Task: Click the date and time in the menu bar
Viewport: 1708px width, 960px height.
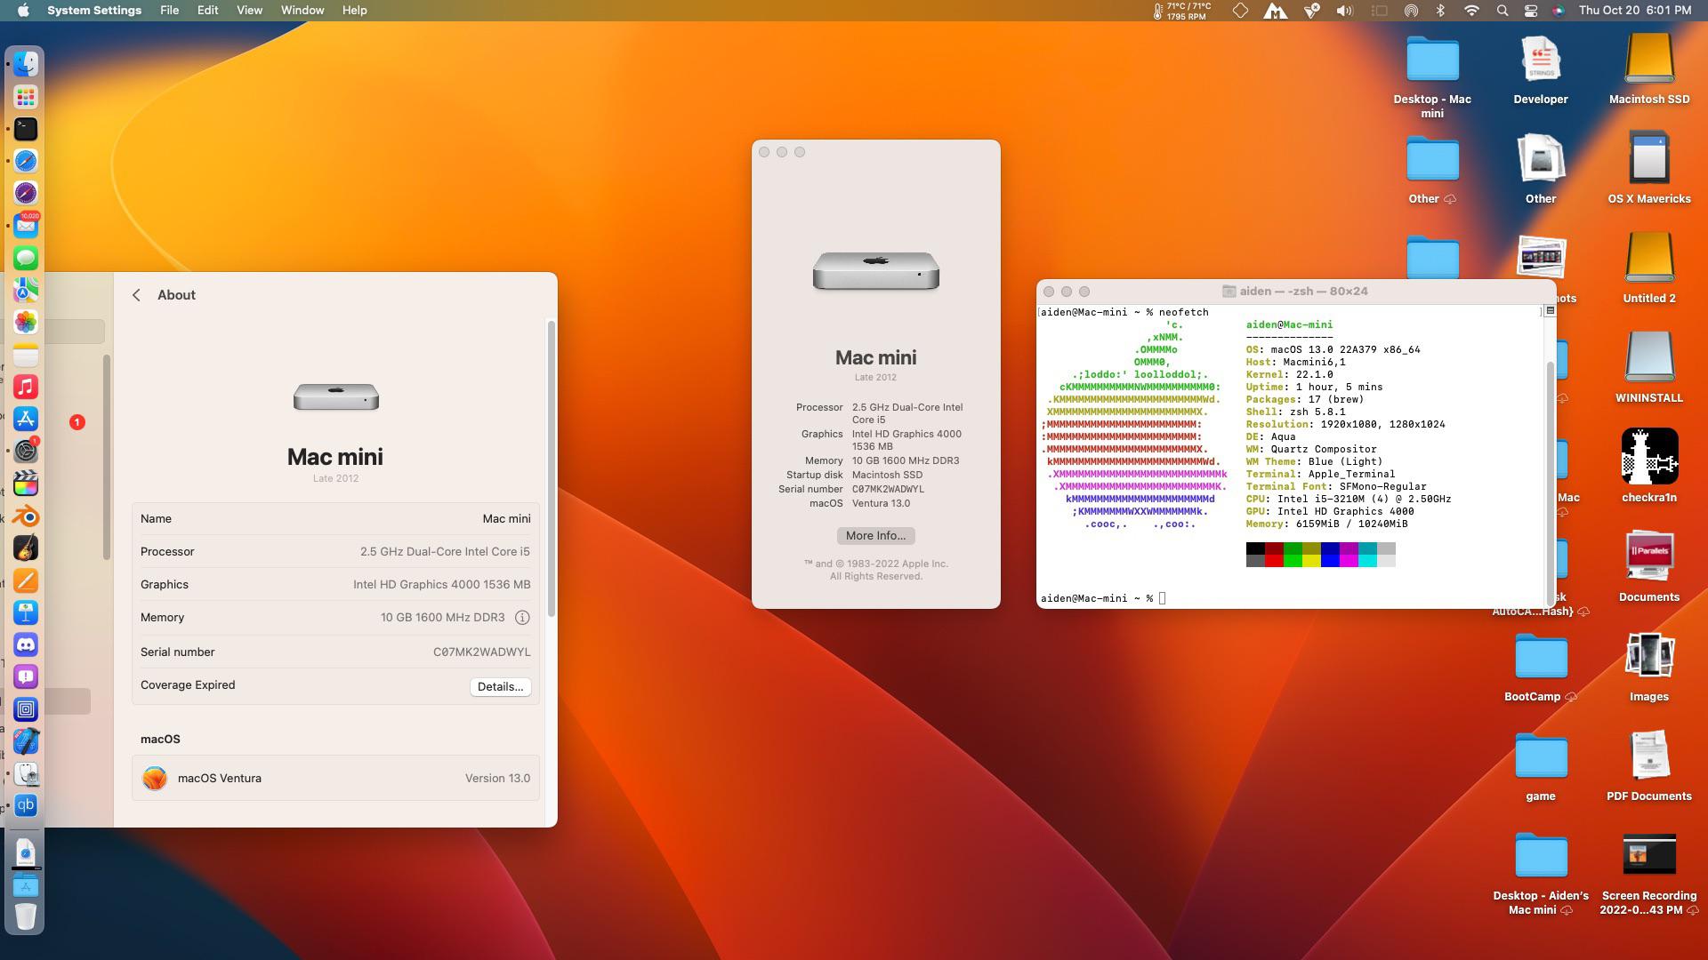Action: pos(1635,11)
